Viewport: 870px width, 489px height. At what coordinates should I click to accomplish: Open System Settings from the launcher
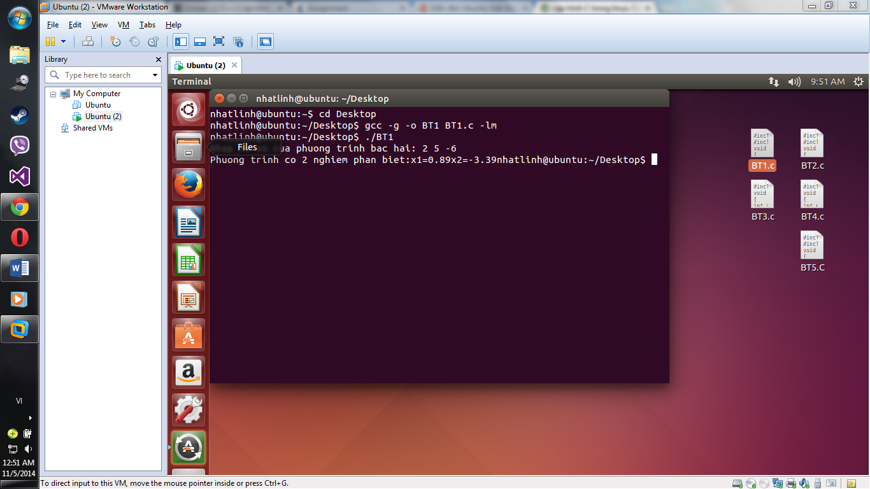click(188, 410)
